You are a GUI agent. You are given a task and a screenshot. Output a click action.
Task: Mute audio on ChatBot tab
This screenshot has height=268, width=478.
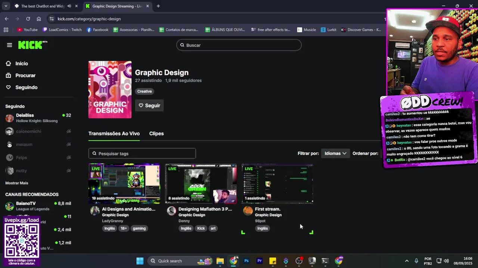69,6
